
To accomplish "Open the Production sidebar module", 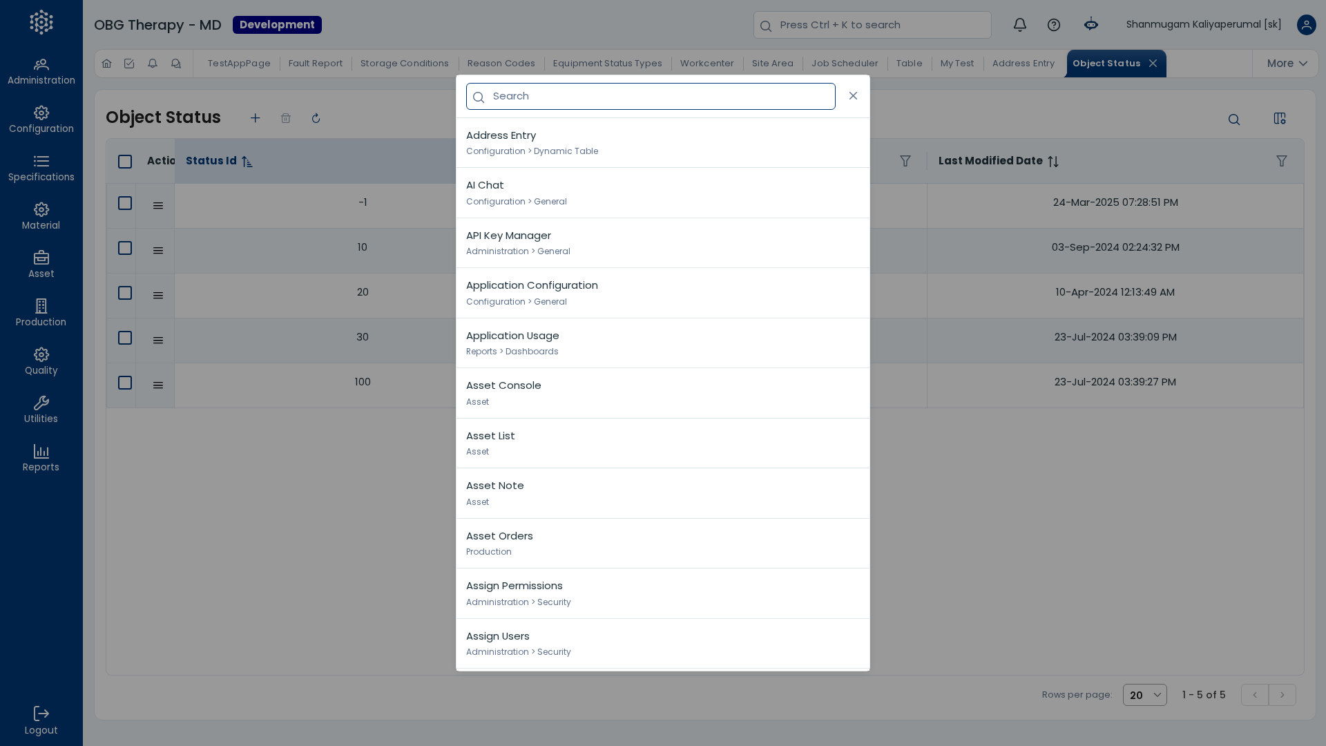I will pyautogui.click(x=41, y=314).
